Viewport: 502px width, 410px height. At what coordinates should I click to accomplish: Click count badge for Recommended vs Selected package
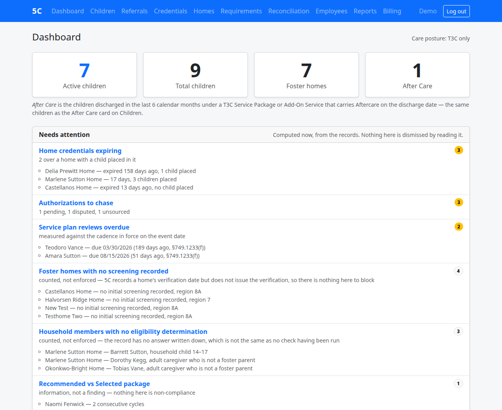click(x=458, y=384)
